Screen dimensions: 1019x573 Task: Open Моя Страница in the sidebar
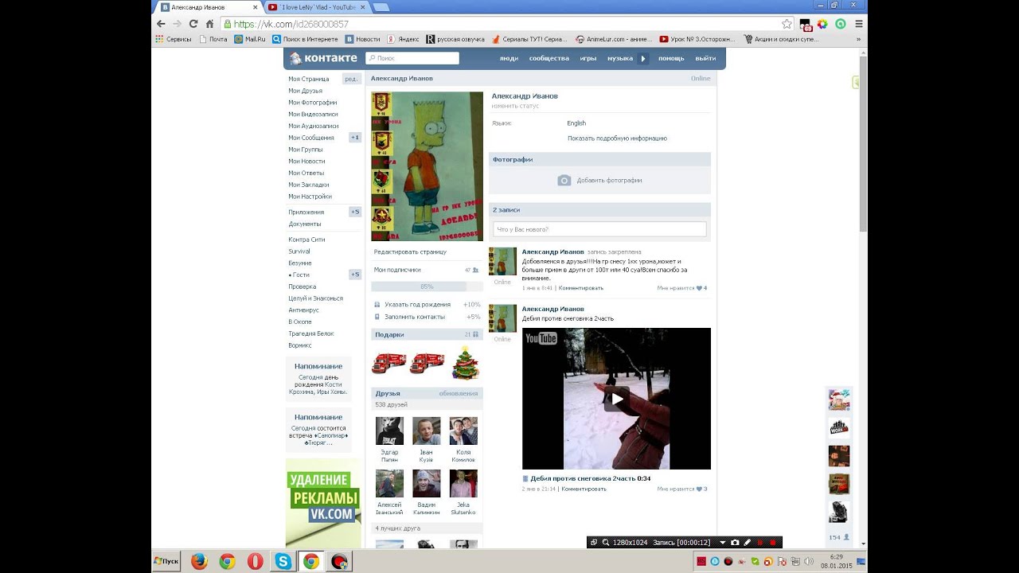[x=309, y=79]
